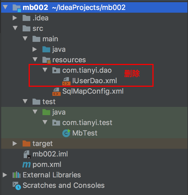
Task: Click the Scratches and Consoles icon
Action: coord(17,186)
